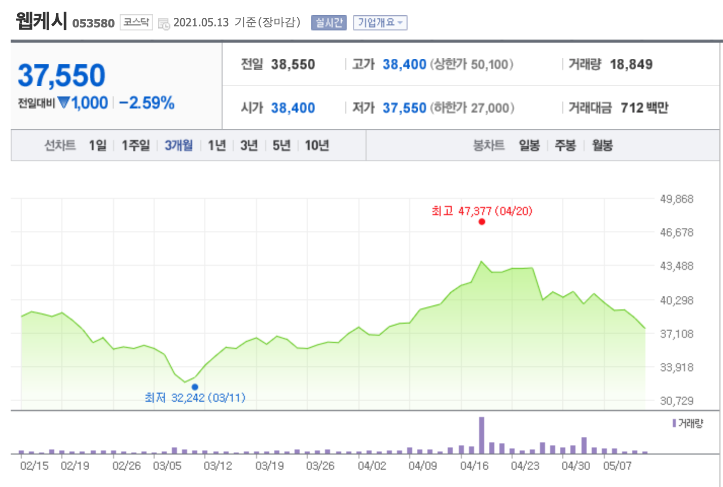Click the -2.59% change rate
This screenshot has height=487, width=723.
click(x=147, y=103)
